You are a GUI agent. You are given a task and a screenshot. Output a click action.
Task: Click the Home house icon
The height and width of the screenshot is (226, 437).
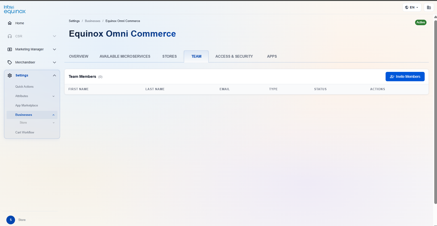click(10, 23)
